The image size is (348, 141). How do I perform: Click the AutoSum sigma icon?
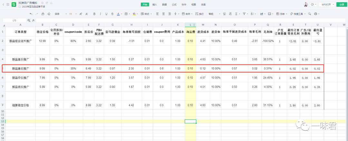(x=236, y=14)
